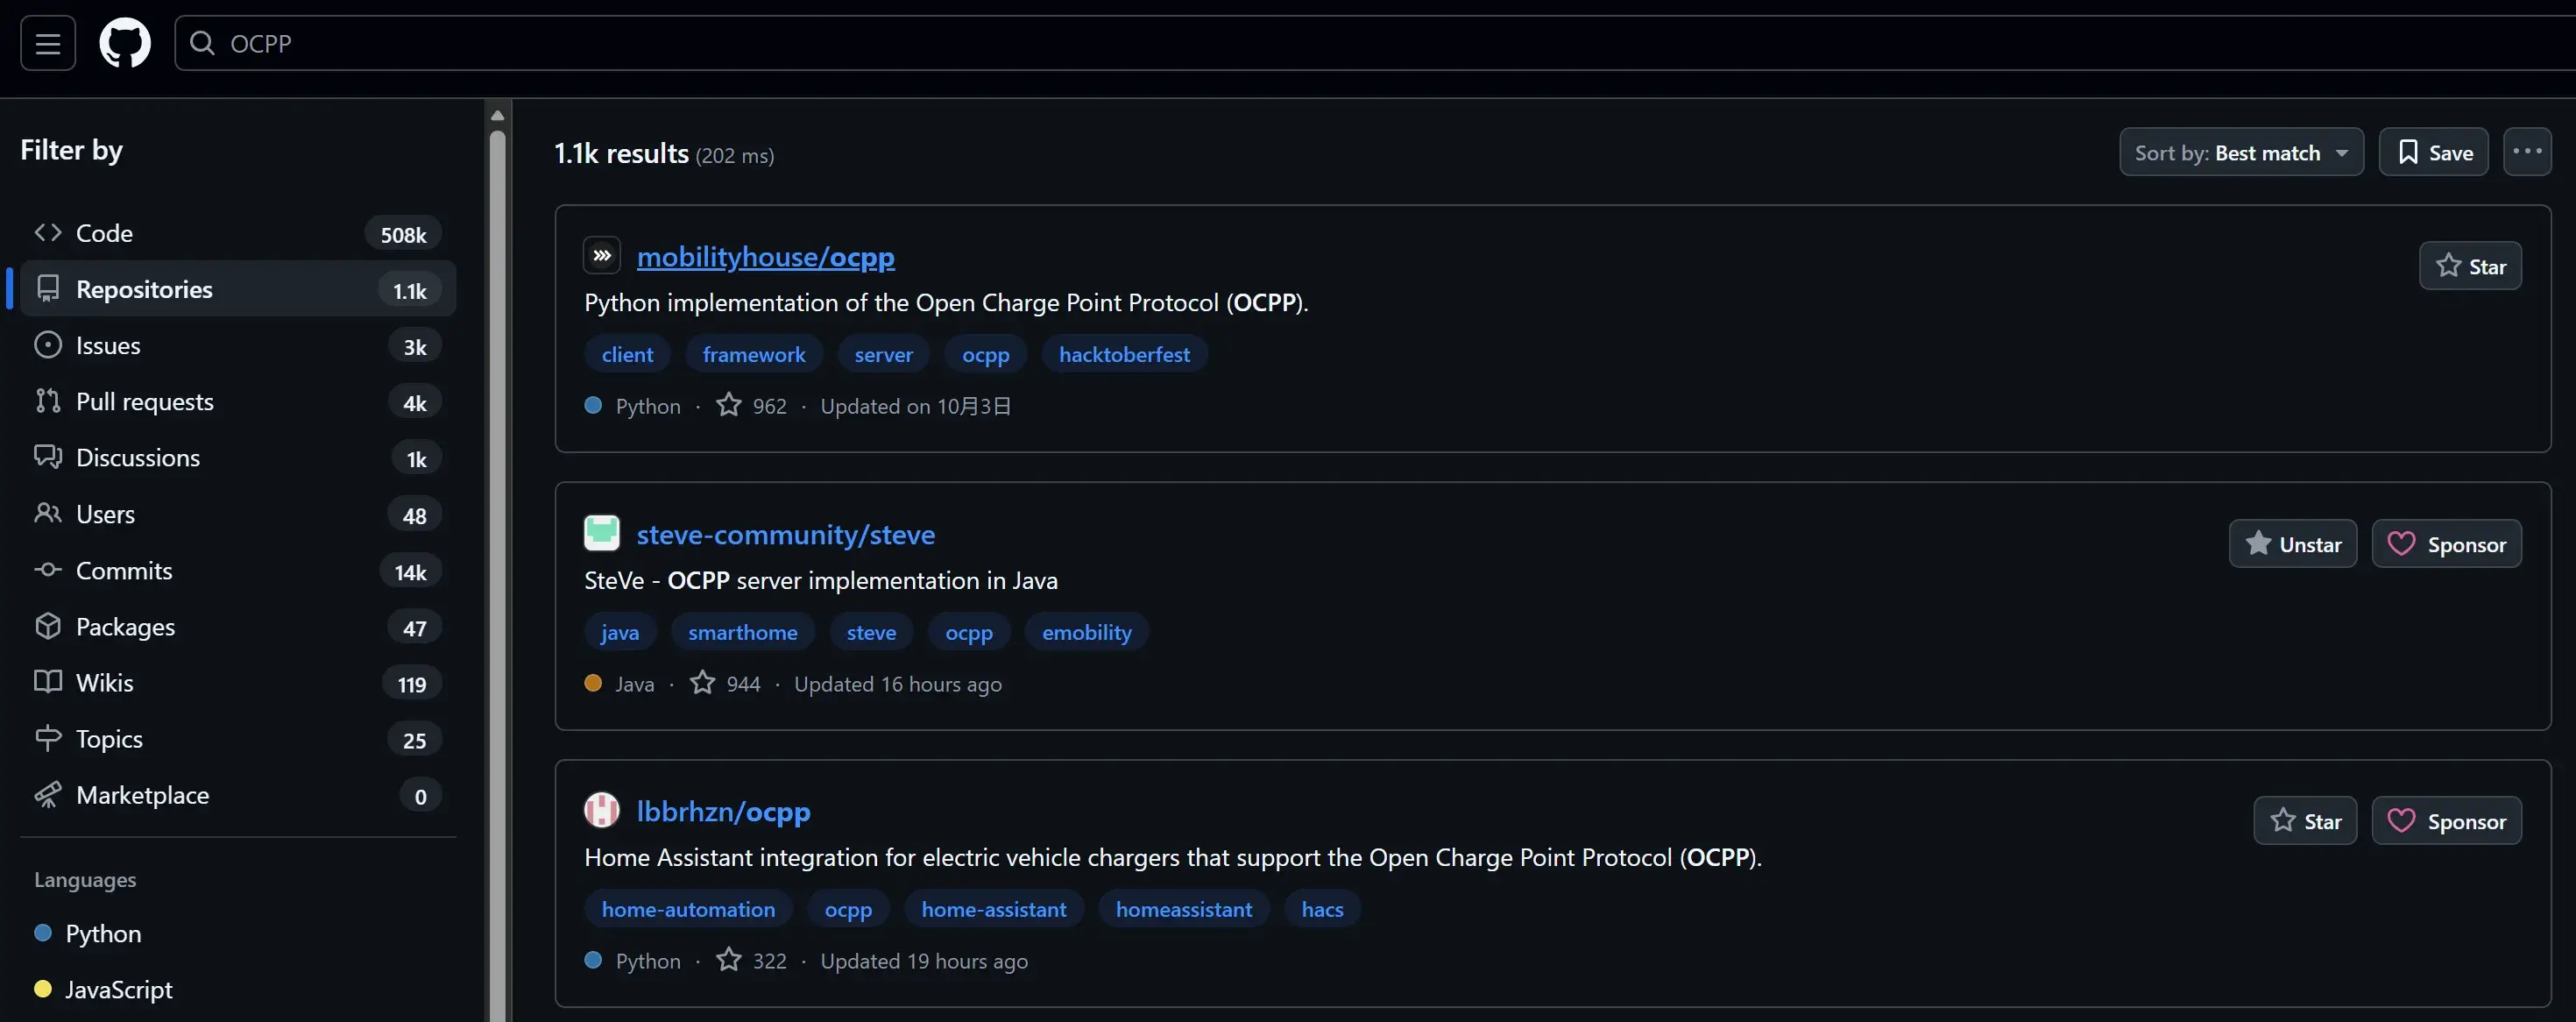Image resolution: width=2576 pixels, height=1022 pixels.
Task: Click the sidebar scrollbar up arrow
Action: coord(497,115)
